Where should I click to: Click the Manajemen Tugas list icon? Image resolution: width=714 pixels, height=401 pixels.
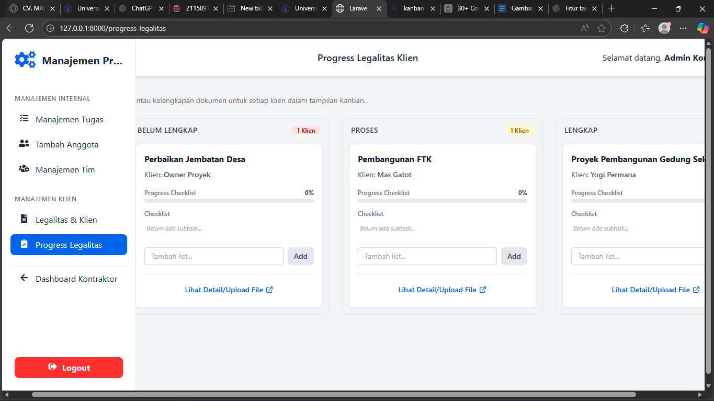click(24, 119)
